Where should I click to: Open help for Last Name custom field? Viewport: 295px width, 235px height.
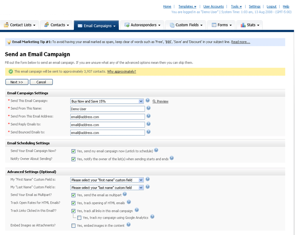tap(148, 187)
